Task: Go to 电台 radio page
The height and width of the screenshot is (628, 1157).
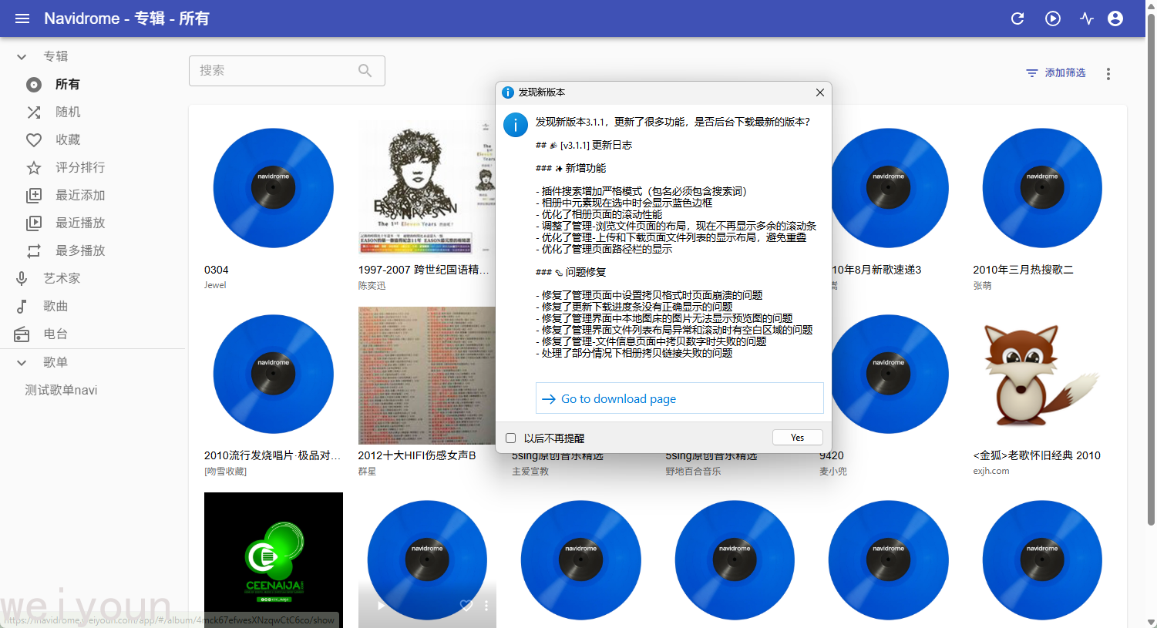Action: coord(55,334)
